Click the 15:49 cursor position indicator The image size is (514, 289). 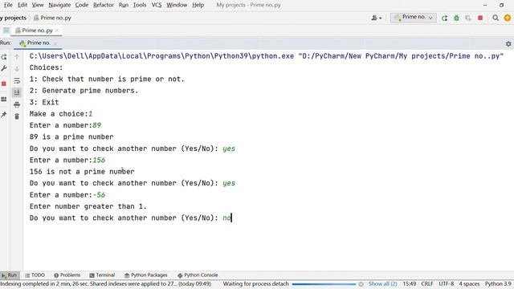(409, 283)
